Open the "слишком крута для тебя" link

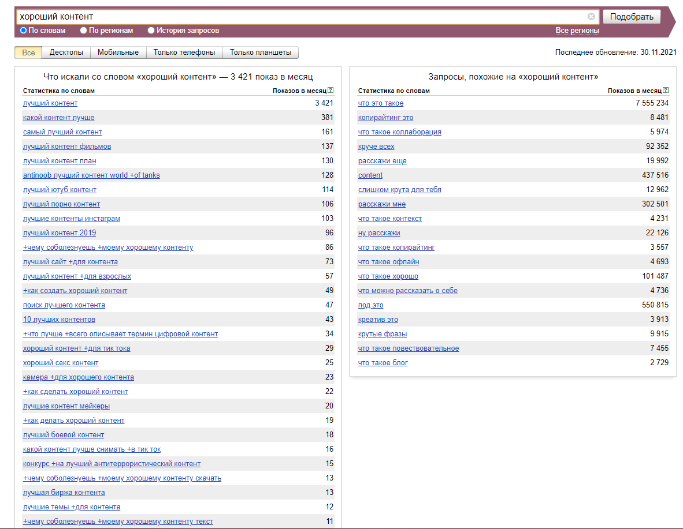[x=399, y=190]
